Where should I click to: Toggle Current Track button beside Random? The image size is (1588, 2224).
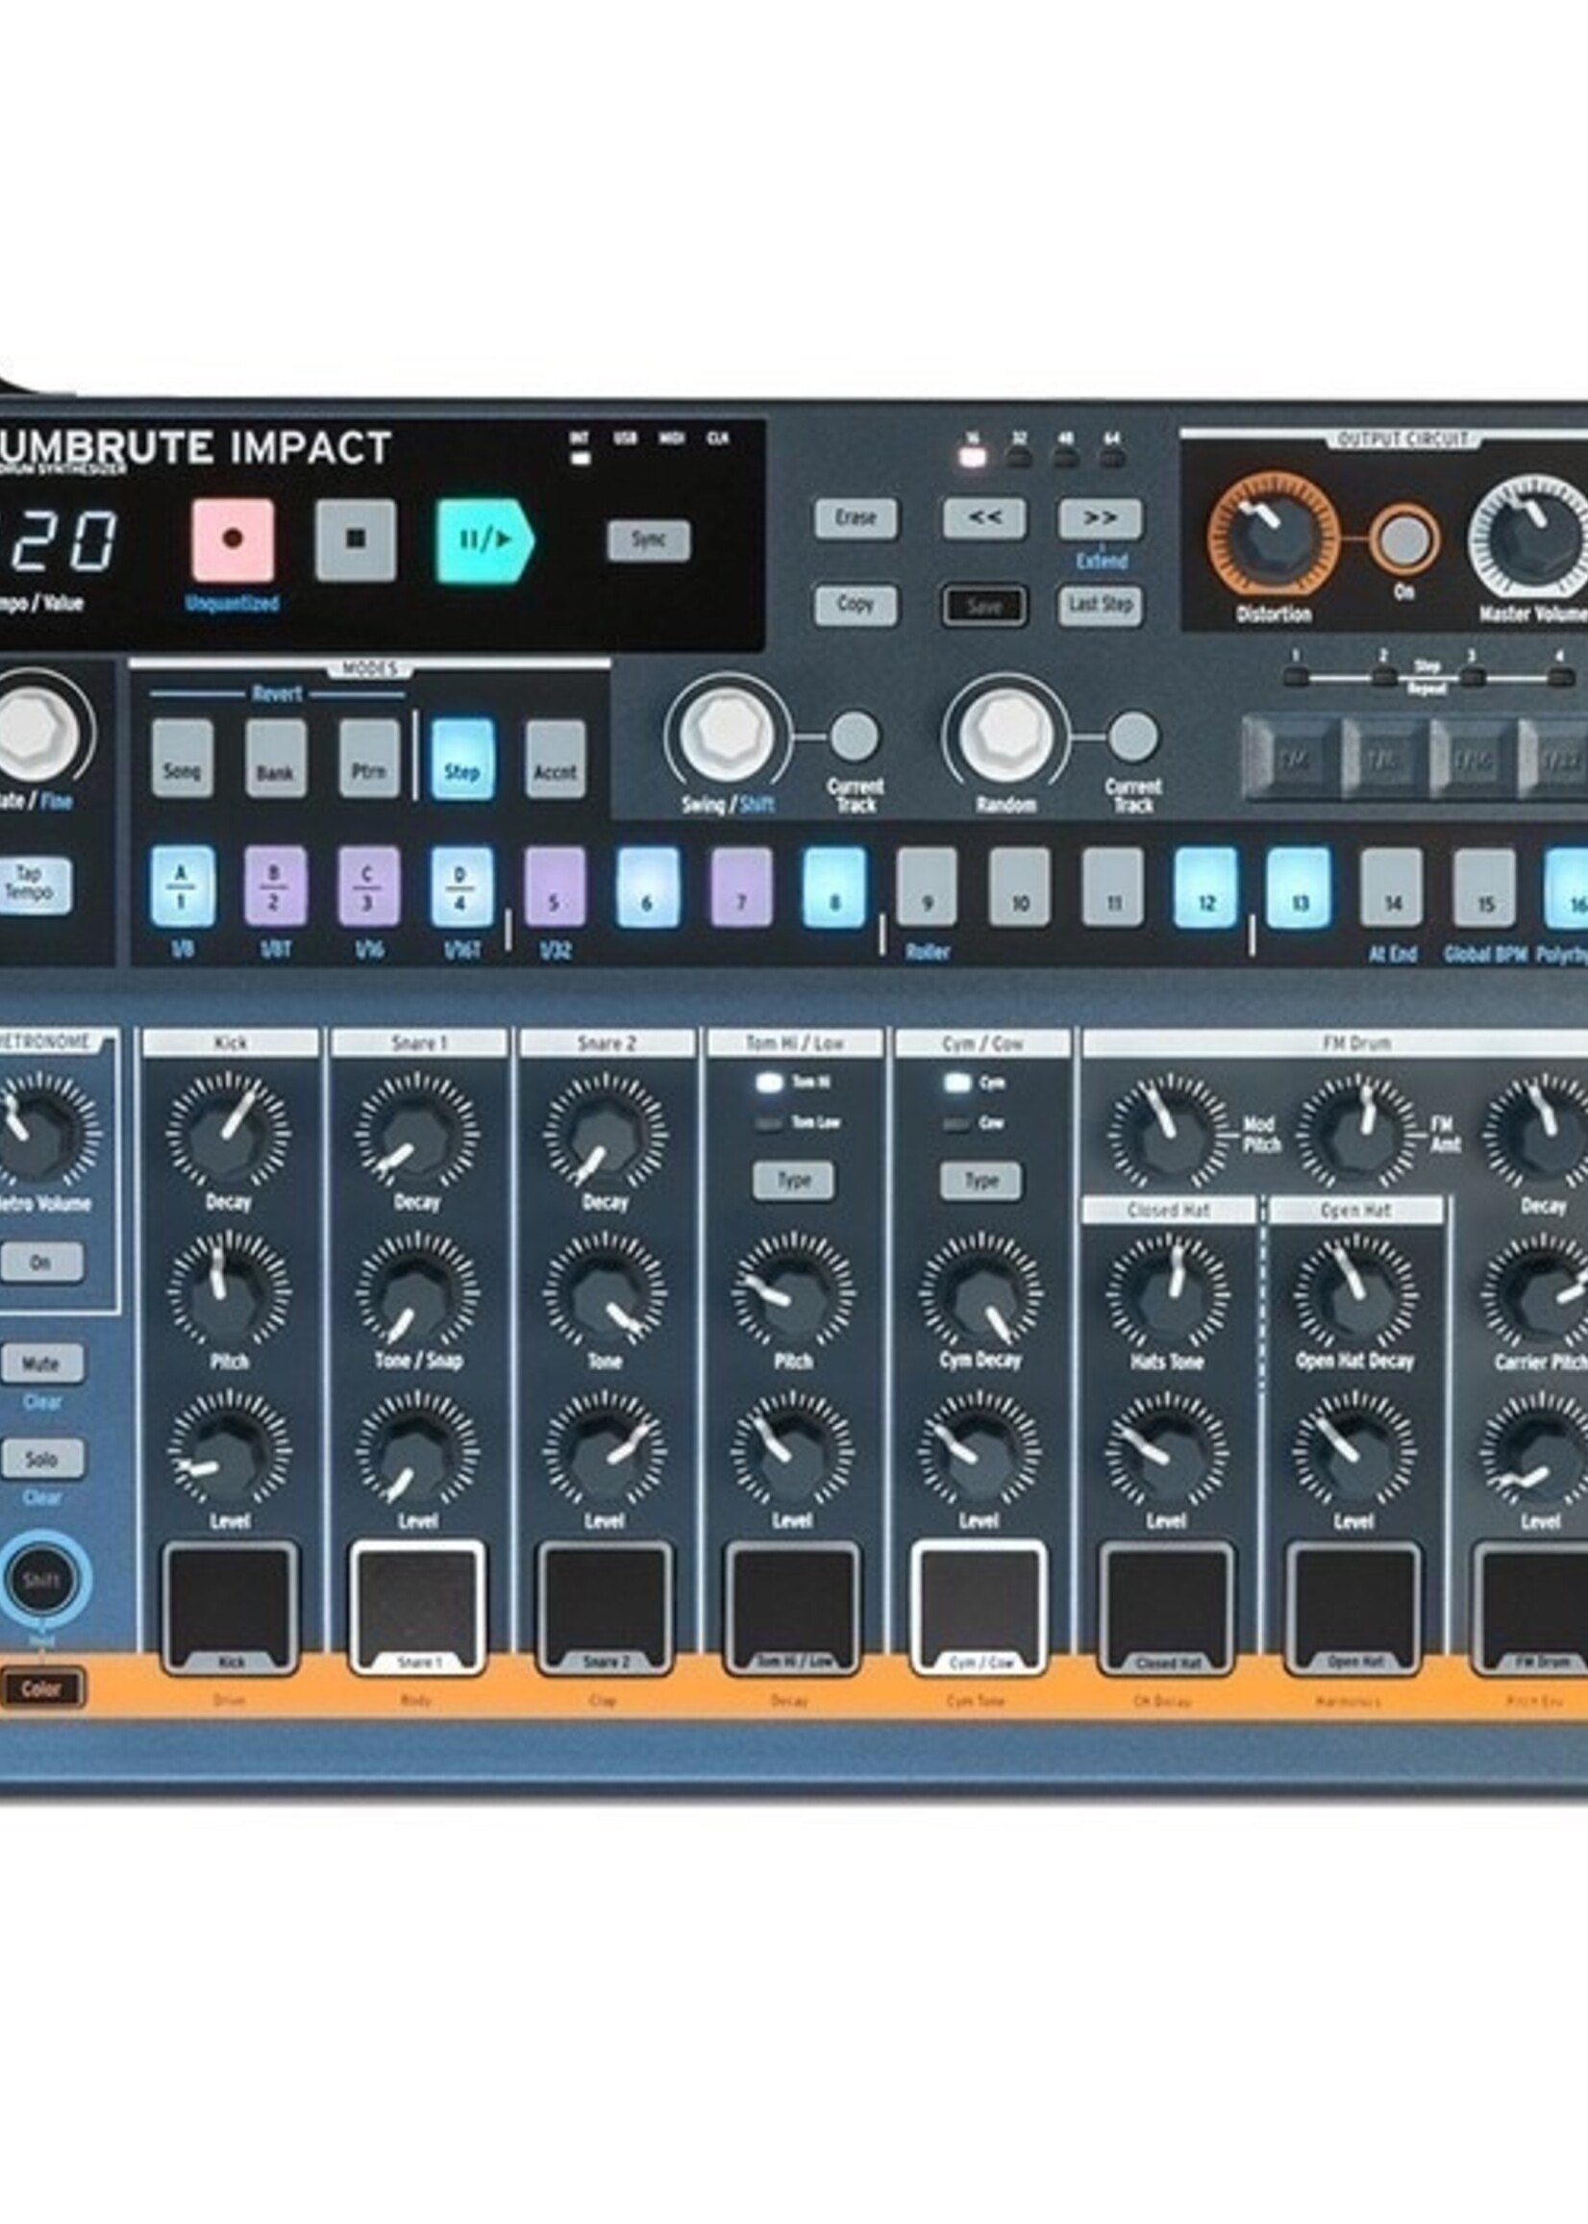[x=1133, y=737]
